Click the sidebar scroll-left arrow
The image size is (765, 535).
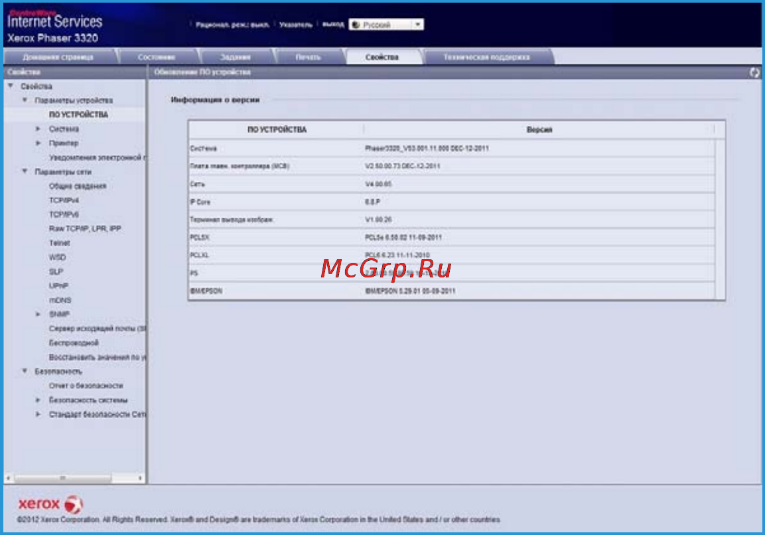(9, 478)
